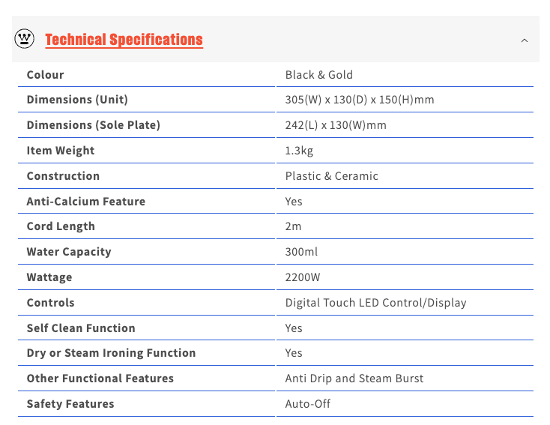The image size is (550, 425).
Task: Select the Water Capacity label
Action: click(69, 252)
